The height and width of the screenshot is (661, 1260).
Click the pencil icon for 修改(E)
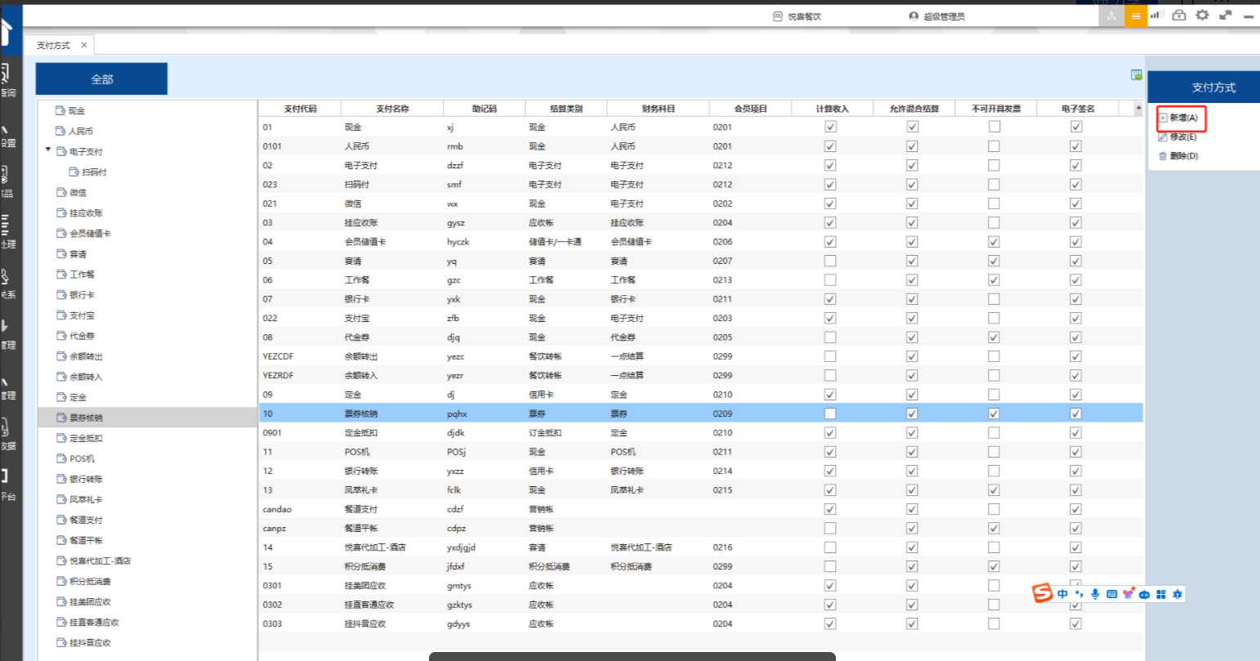click(x=1163, y=137)
